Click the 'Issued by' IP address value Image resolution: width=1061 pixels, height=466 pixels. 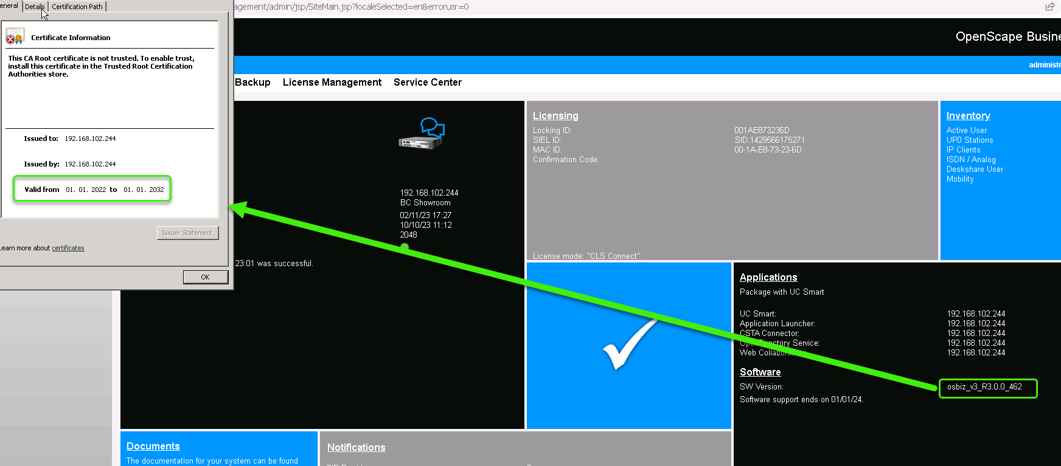click(90, 164)
